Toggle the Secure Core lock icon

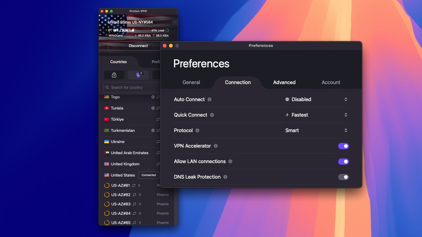(114, 75)
